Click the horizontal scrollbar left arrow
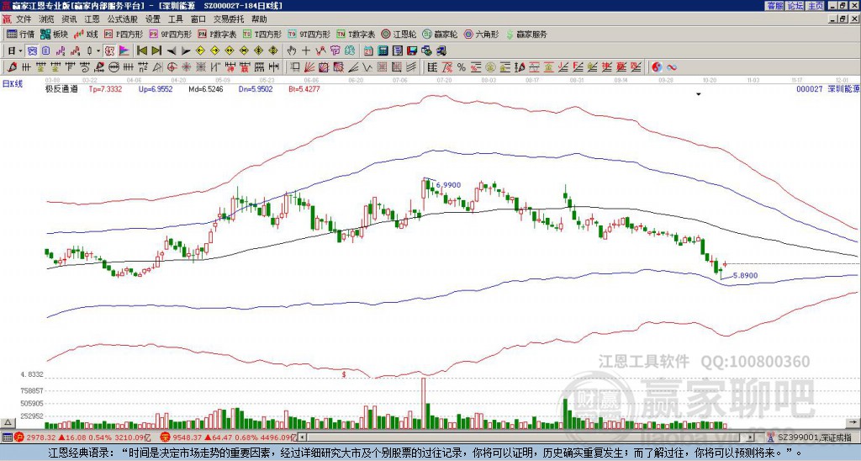This screenshot has height=461, width=861. (302, 437)
